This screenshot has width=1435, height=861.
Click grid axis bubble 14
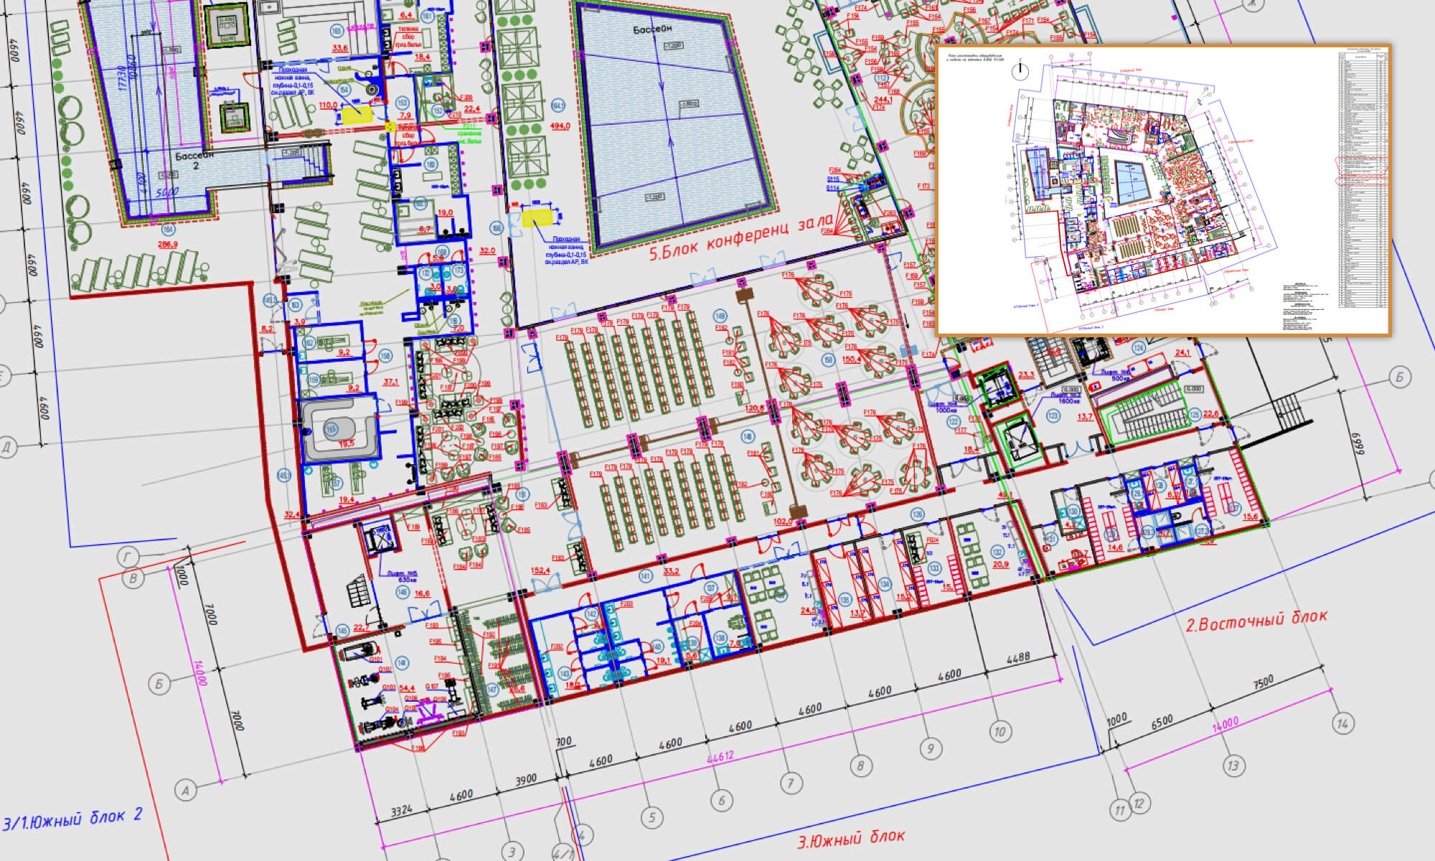(x=1342, y=723)
